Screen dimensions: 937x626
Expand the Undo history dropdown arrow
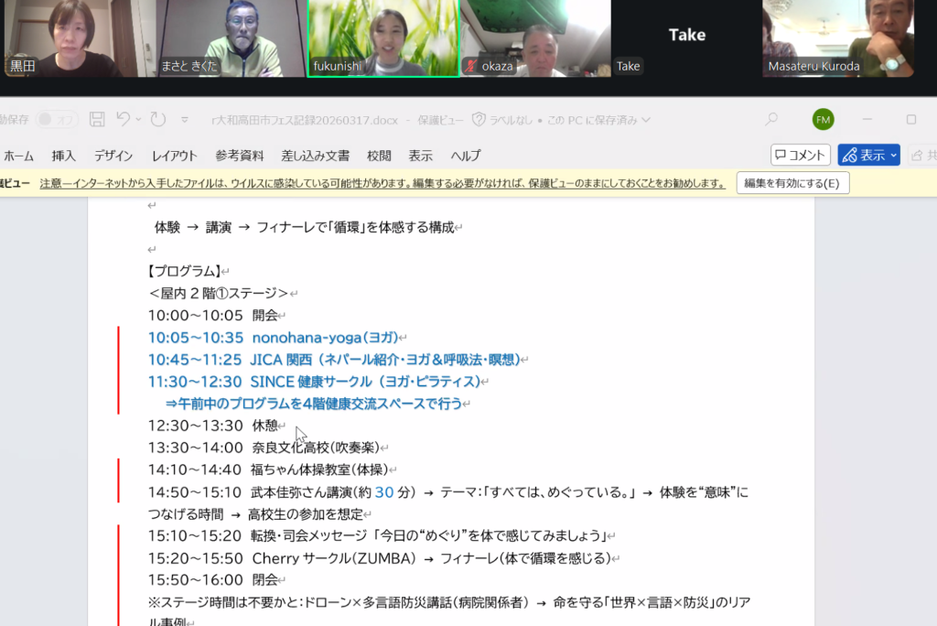138,120
